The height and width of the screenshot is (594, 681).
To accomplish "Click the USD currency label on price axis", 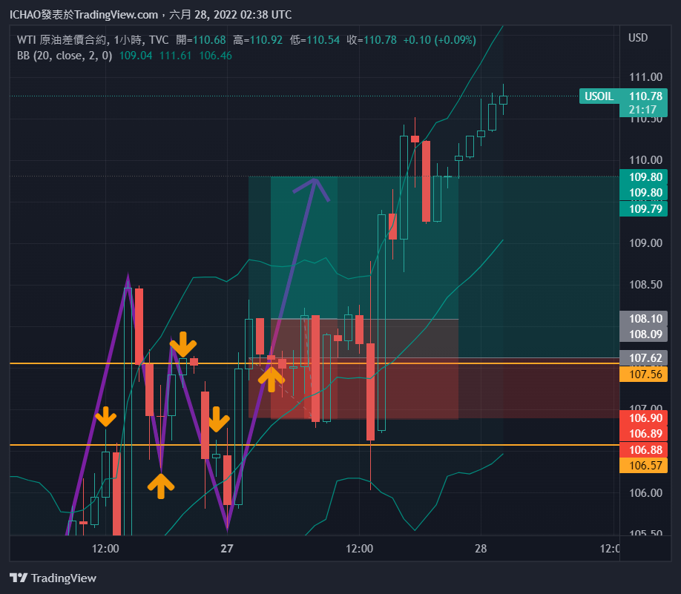I will tap(637, 38).
